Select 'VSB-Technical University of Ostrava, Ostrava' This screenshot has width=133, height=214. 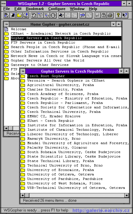click(x=76, y=188)
